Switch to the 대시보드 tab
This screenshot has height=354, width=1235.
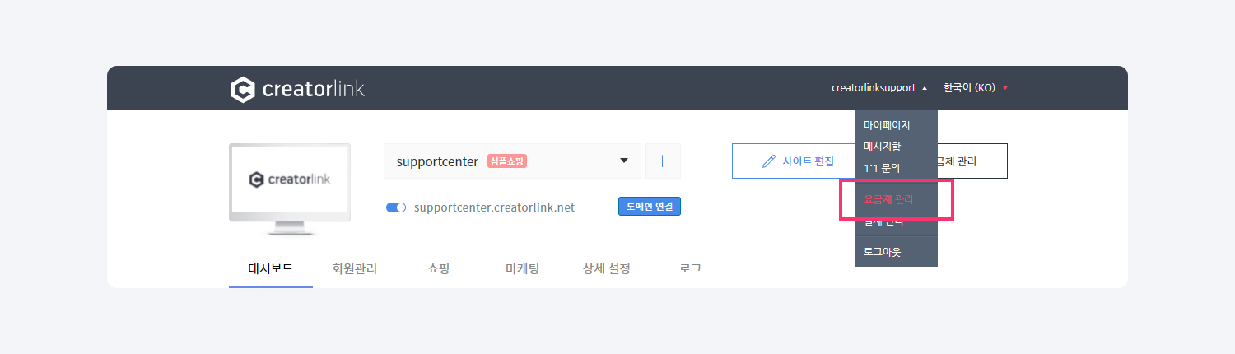(x=270, y=268)
